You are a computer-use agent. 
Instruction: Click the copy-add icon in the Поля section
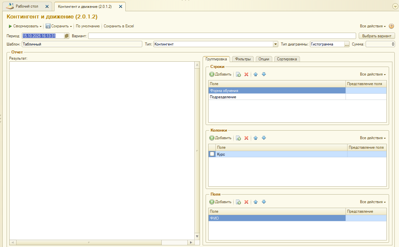coord(238,202)
